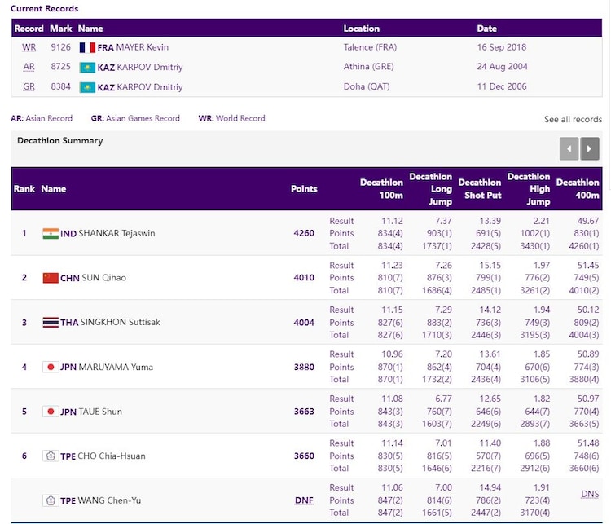The height and width of the screenshot is (524, 611).
Task: Click the France flag icon next to MAYER Kevin
Action: pos(86,47)
